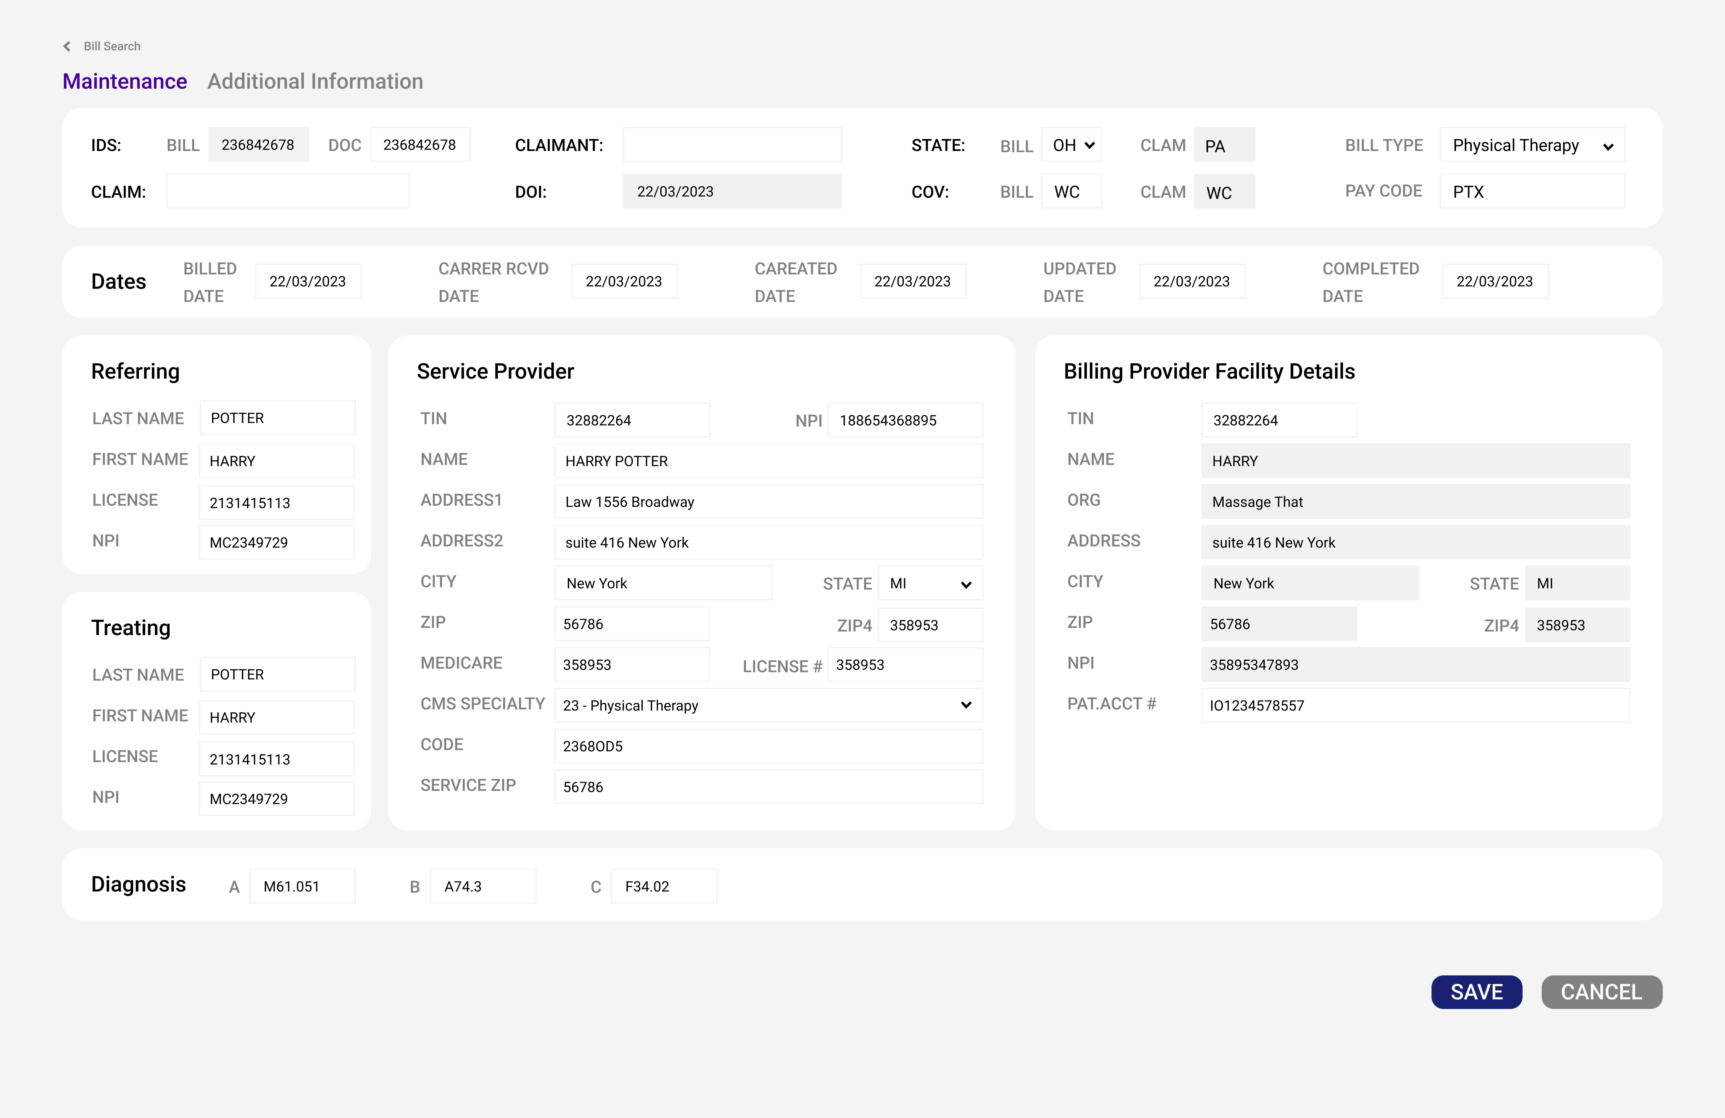Viewport: 1725px width, 1118px height.
Task: Edit Referring NPI MC2349729
Action: (277, 542)
